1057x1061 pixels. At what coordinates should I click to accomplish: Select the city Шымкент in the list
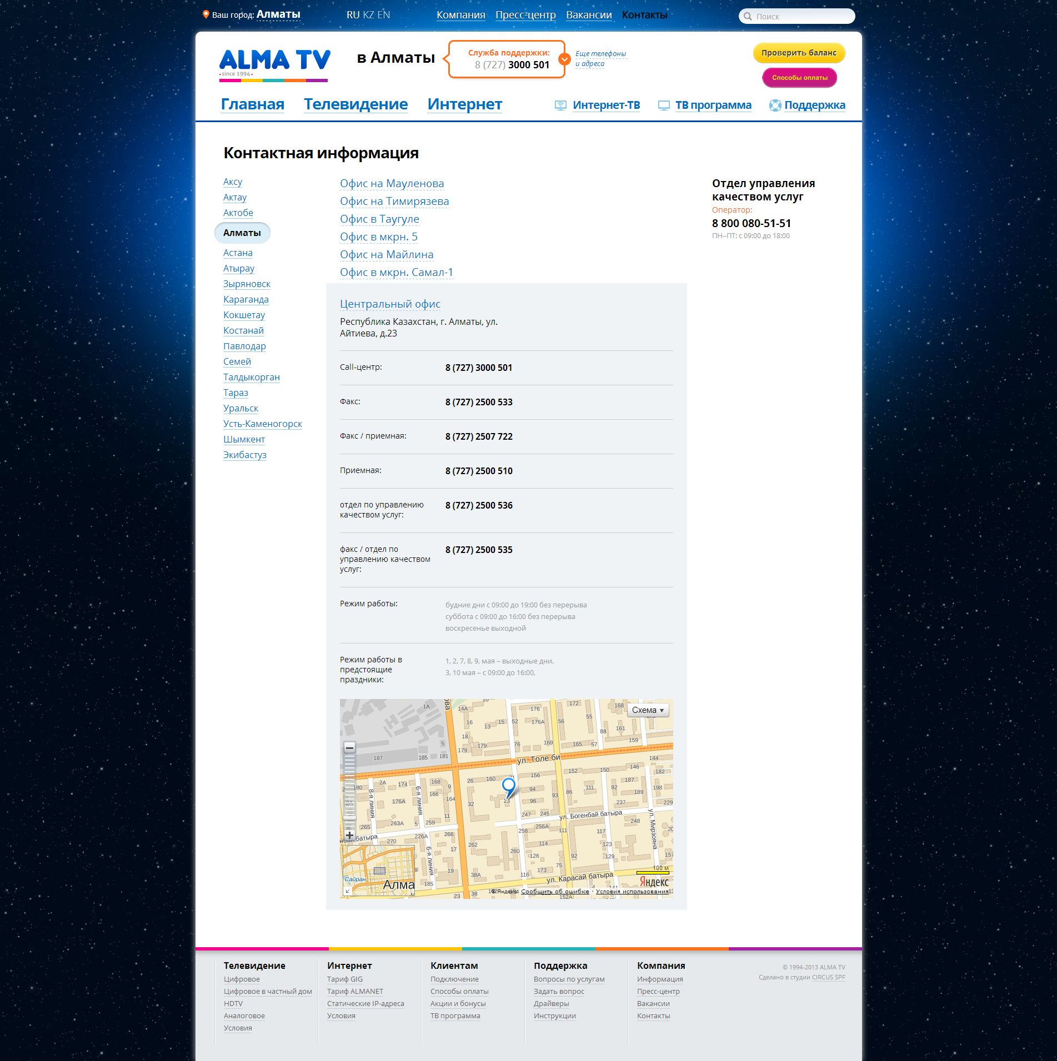tap(244, 440)
